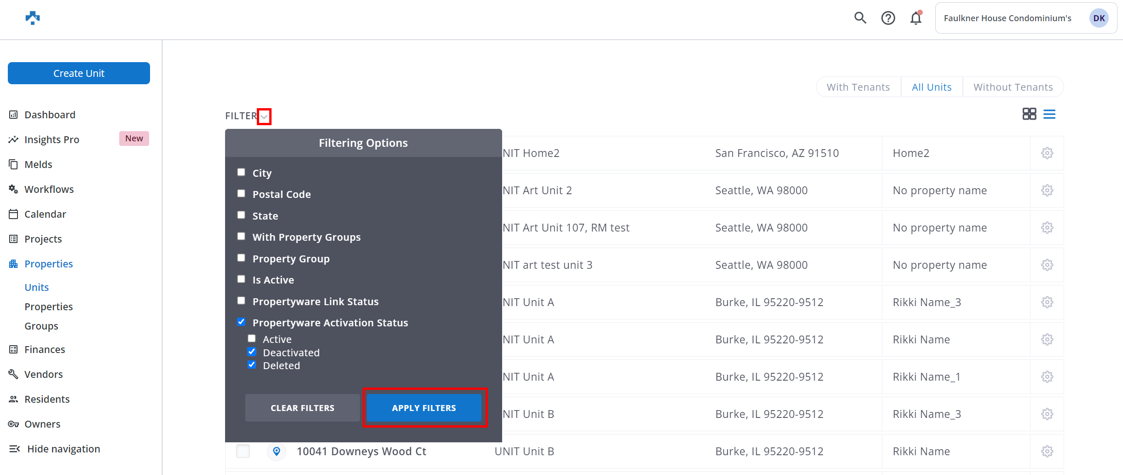Open gear settings for Home2 row
This screenshot has height=475, width=1123.
(1047, 153)
